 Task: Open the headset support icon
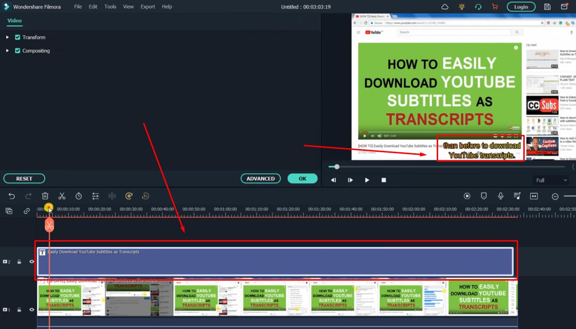point(478,7)
